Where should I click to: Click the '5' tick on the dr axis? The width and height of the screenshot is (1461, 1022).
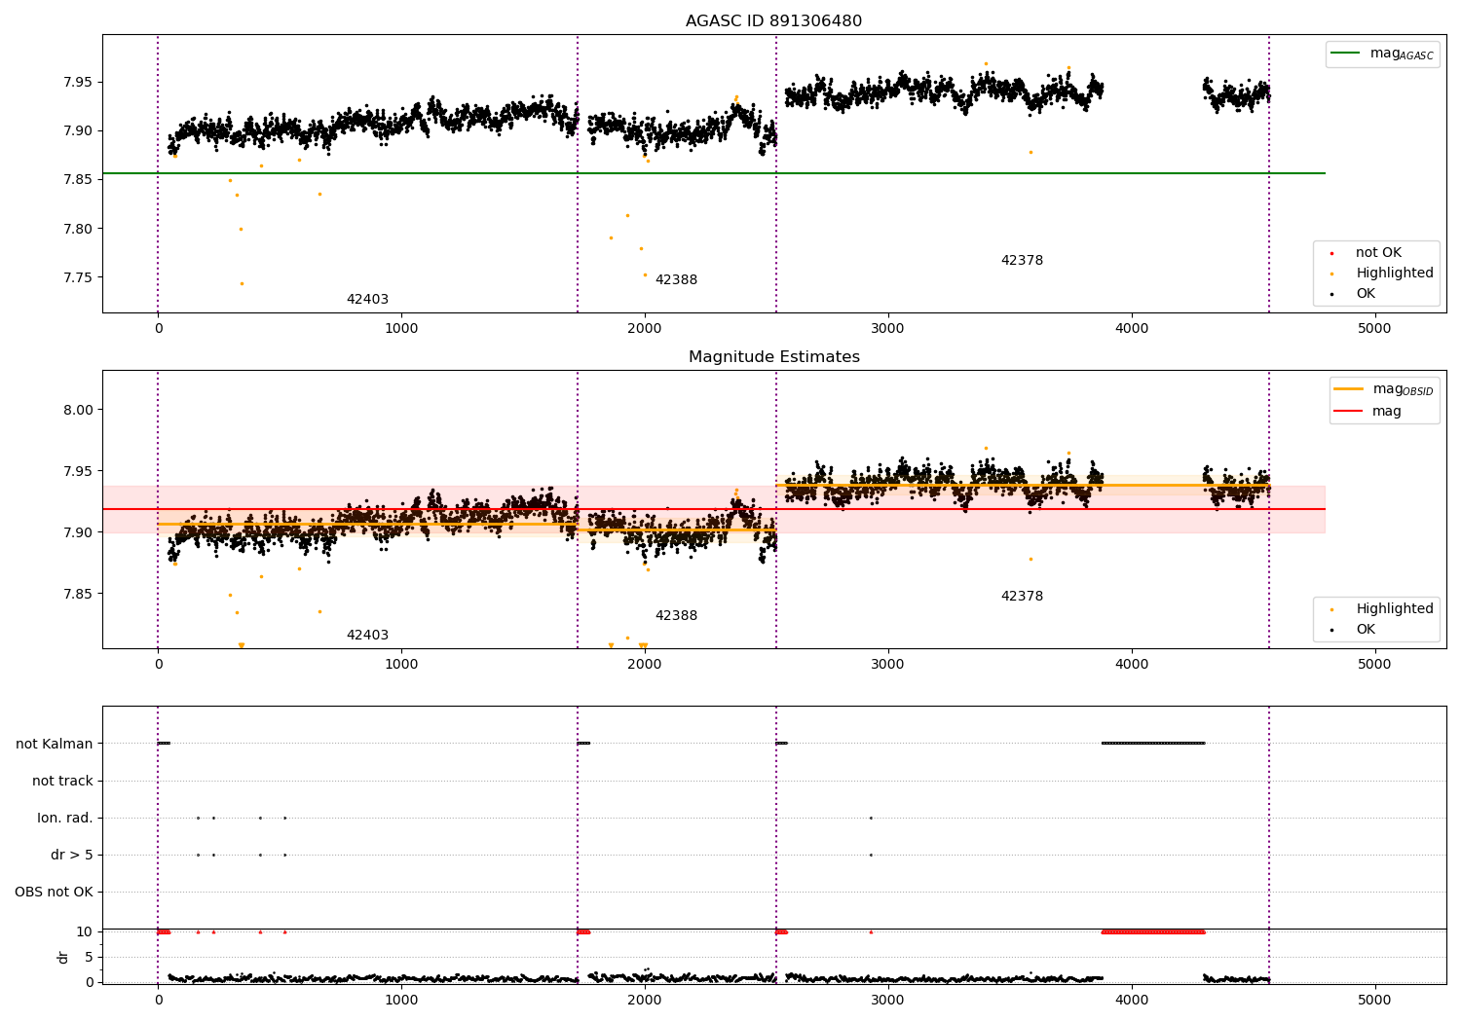click(x=90, y=957)
